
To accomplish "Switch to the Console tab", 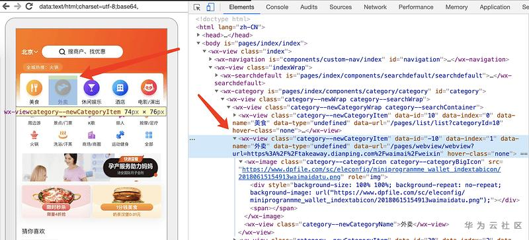I will [276, 7].
